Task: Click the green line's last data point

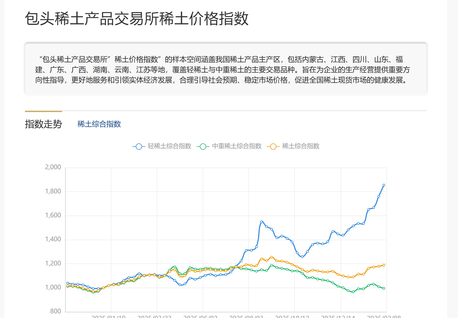Action: [x=384, y=288]
